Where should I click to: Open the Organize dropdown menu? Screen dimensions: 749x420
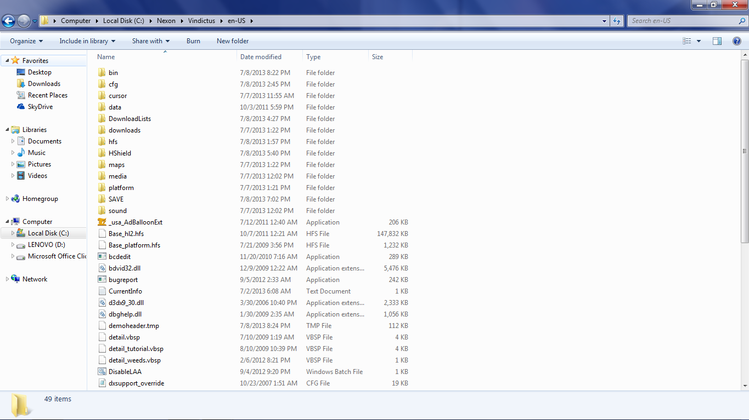pos(26,41)
